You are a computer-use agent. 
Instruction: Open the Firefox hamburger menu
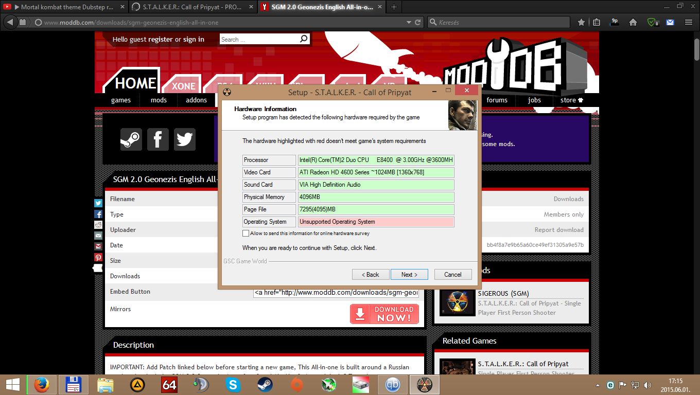tap(689, 23)
